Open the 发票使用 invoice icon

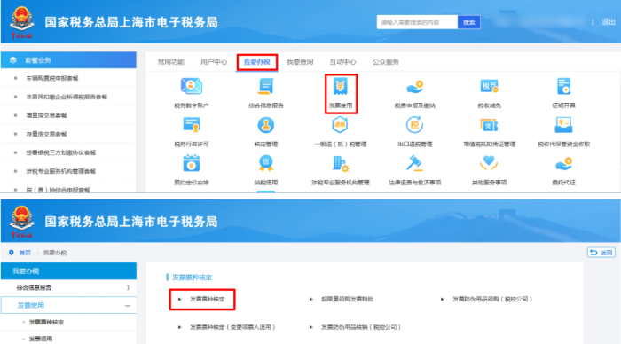click(340, 86)
